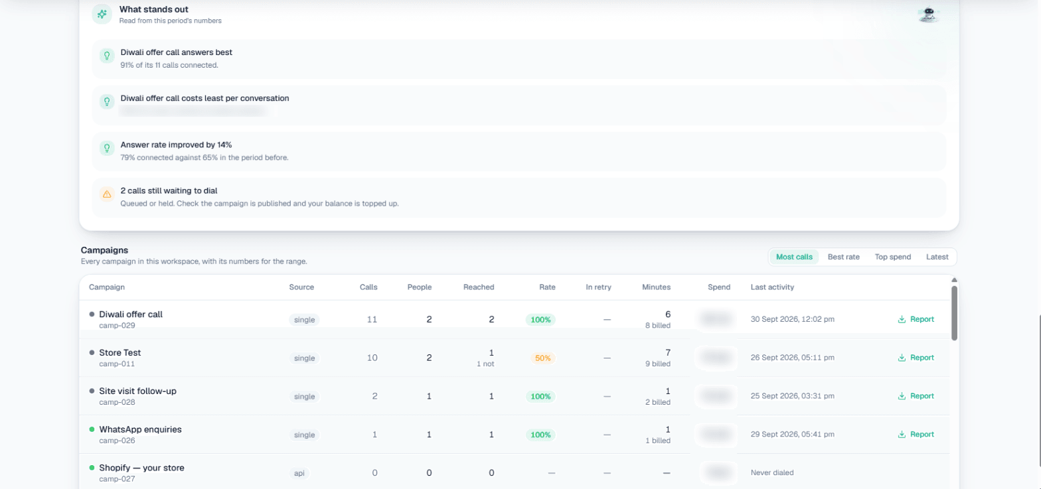Click the Answer rate improved by 14% insight

[x=519, y=151]
